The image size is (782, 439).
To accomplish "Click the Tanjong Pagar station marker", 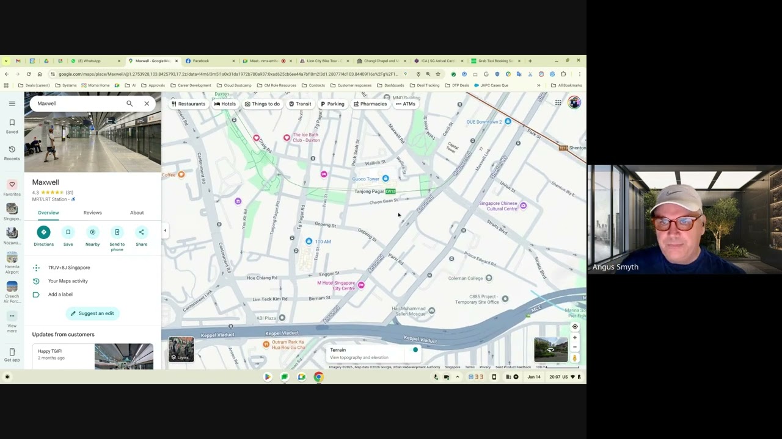I will (390, 191).
